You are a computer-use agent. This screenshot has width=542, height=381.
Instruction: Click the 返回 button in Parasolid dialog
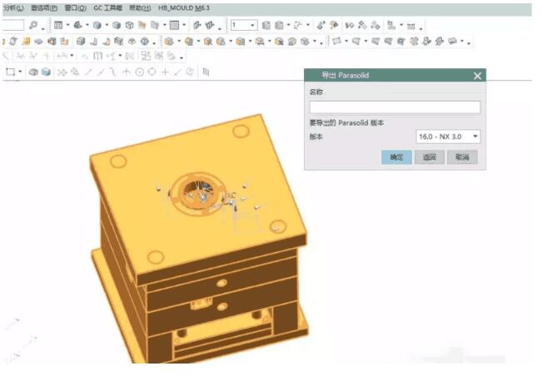(429, 157)
